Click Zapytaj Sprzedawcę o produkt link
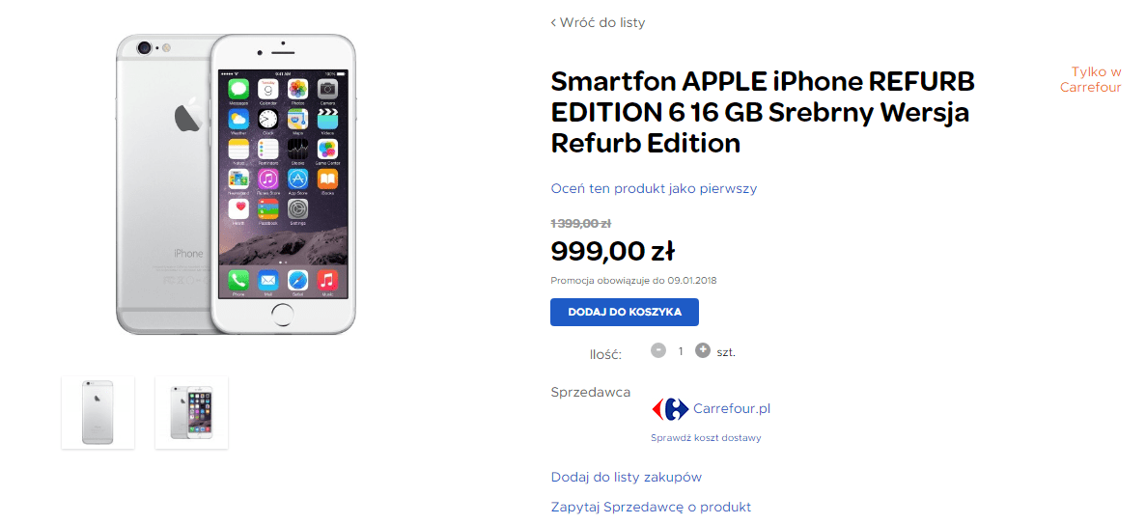The height and width of the screenshot is (524, 1146). click(x=651, y=508)
